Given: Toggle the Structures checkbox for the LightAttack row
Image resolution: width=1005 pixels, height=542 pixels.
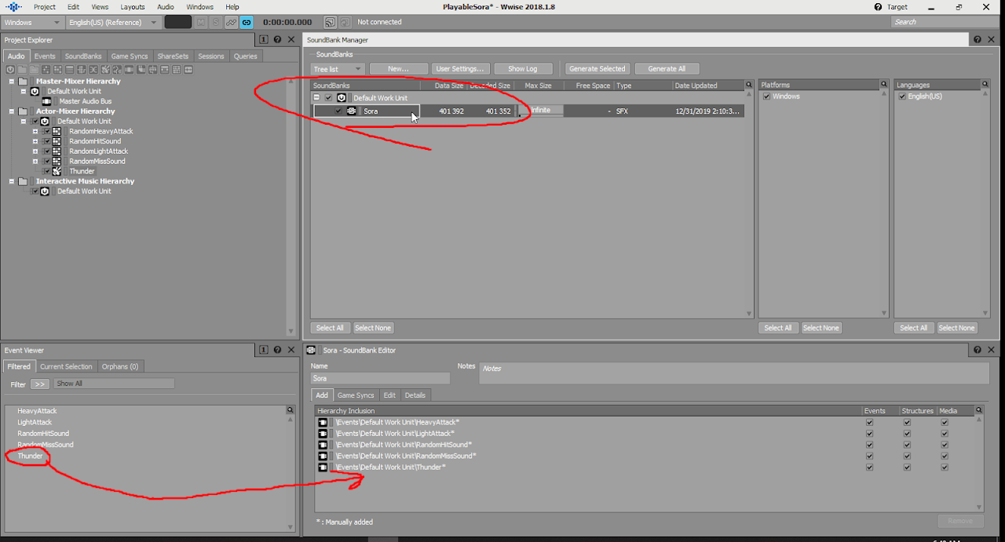Looking at the screenshot, I should [x=907, y=433].
